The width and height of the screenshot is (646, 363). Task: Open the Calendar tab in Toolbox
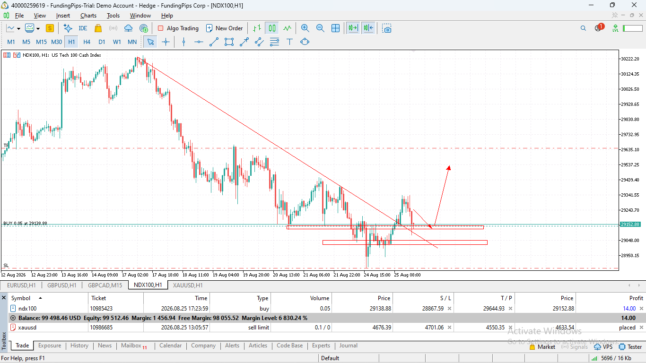[x=170, y=346]
